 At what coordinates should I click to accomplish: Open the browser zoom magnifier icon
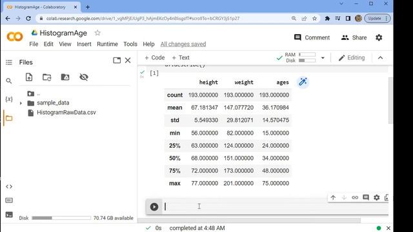pyautogui.click(x=294, y=19)
